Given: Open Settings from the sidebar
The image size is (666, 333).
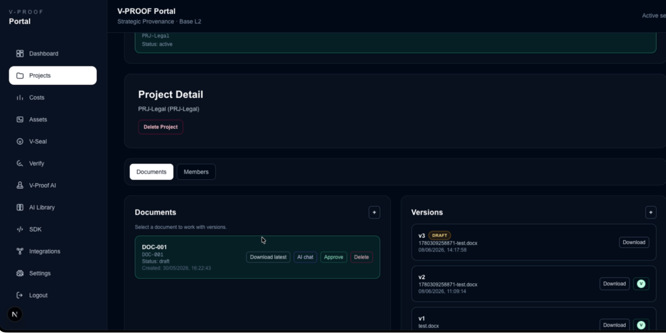Looking at the screenshot, I should tap(53, 273).
